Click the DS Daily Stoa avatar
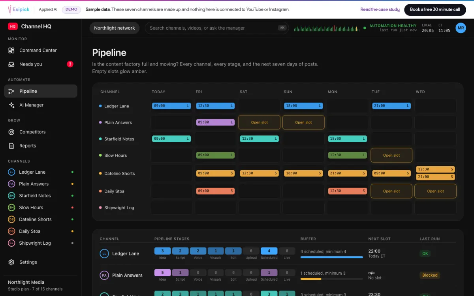Image resolution: width=474 pixels, height=296 pixels. click(11, 231)
